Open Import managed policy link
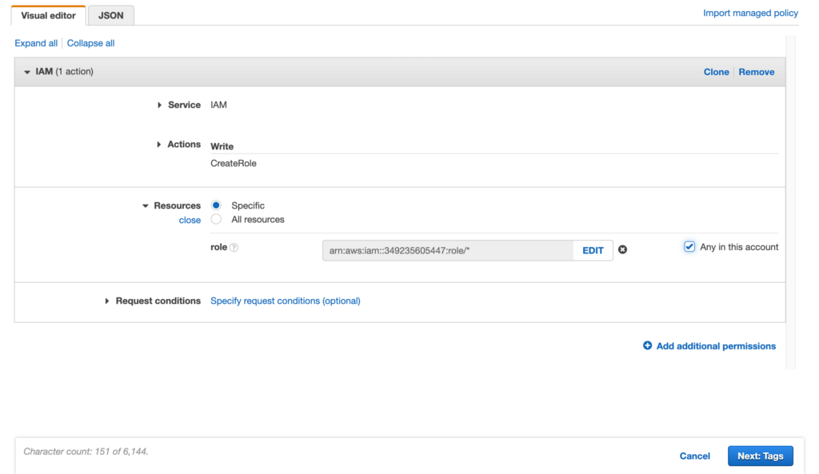Image resolution: width=819 pixels, height=474 pixels. [x=750, y=13]
